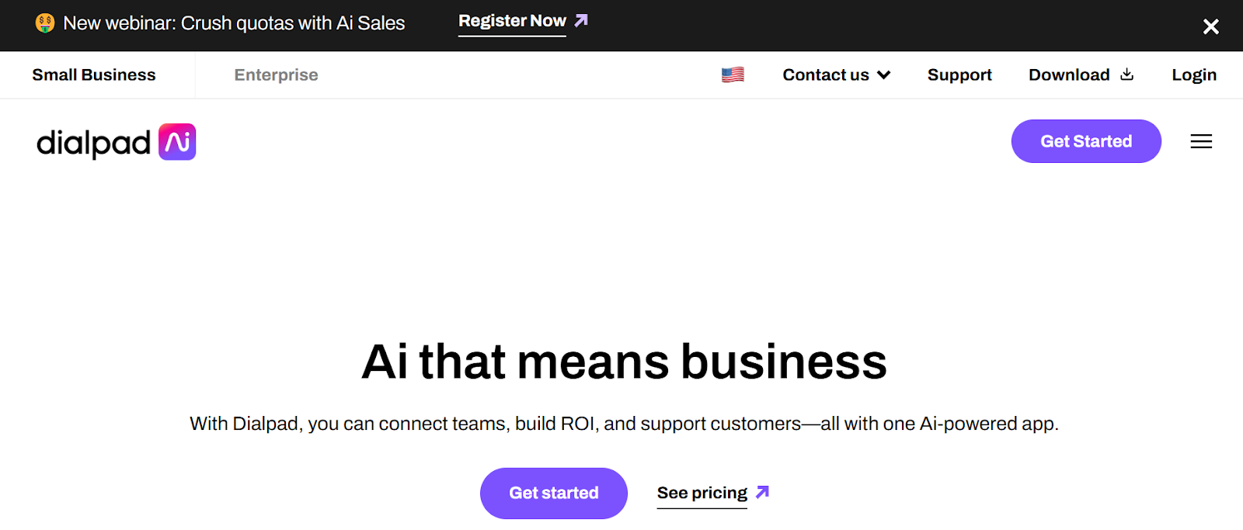Follow the See pricing link
This screenshot has height=530, width=1243.
702,493
